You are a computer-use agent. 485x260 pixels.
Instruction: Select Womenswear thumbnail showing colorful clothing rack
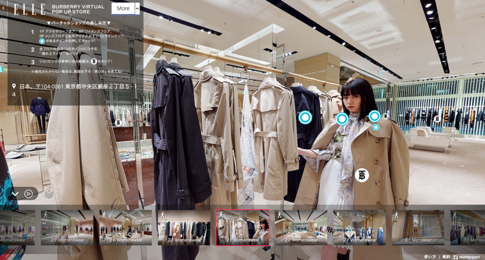(184, 227)
